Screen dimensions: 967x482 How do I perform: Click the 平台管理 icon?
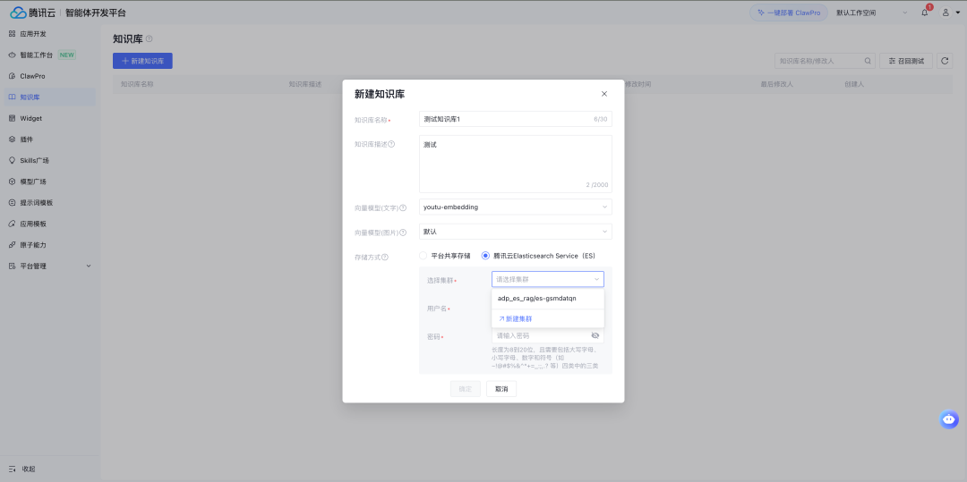pyautogui.click(x=13, y=266)
